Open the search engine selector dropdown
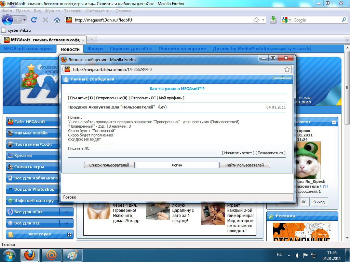Screen dimensions: 350x262 click(x=290, y=20)
